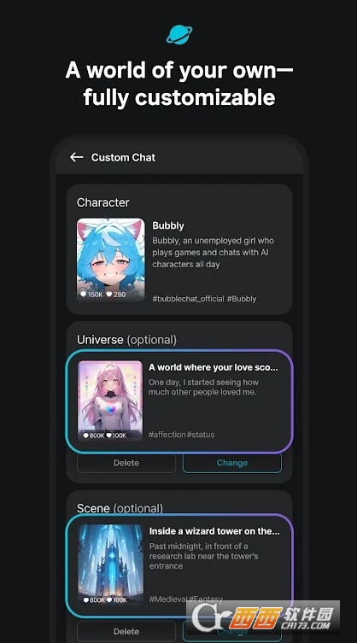Tap the pink-haired girl universe thumbnail
The height and width of the screenshot is (643, 357).
tap(110, 400)
